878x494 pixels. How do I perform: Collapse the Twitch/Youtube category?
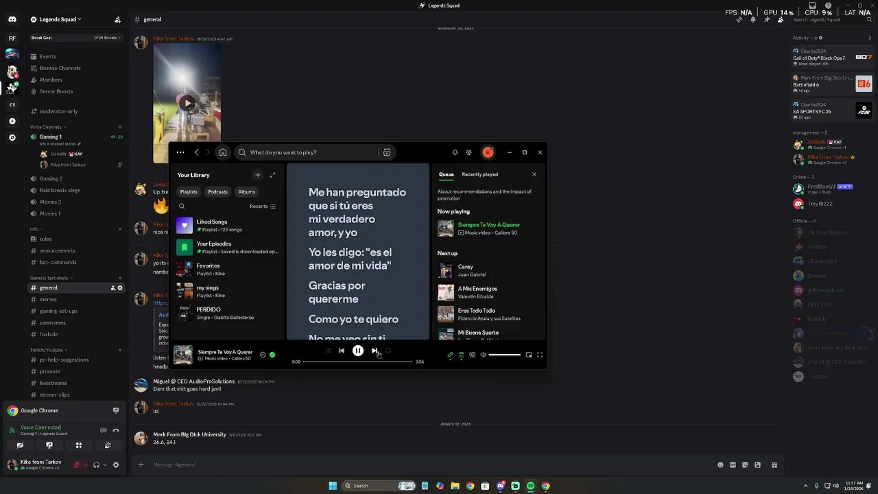click(47, 350)
